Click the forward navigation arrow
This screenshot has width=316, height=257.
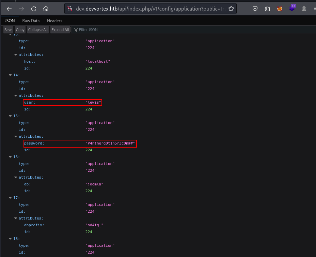pos(21,9)
